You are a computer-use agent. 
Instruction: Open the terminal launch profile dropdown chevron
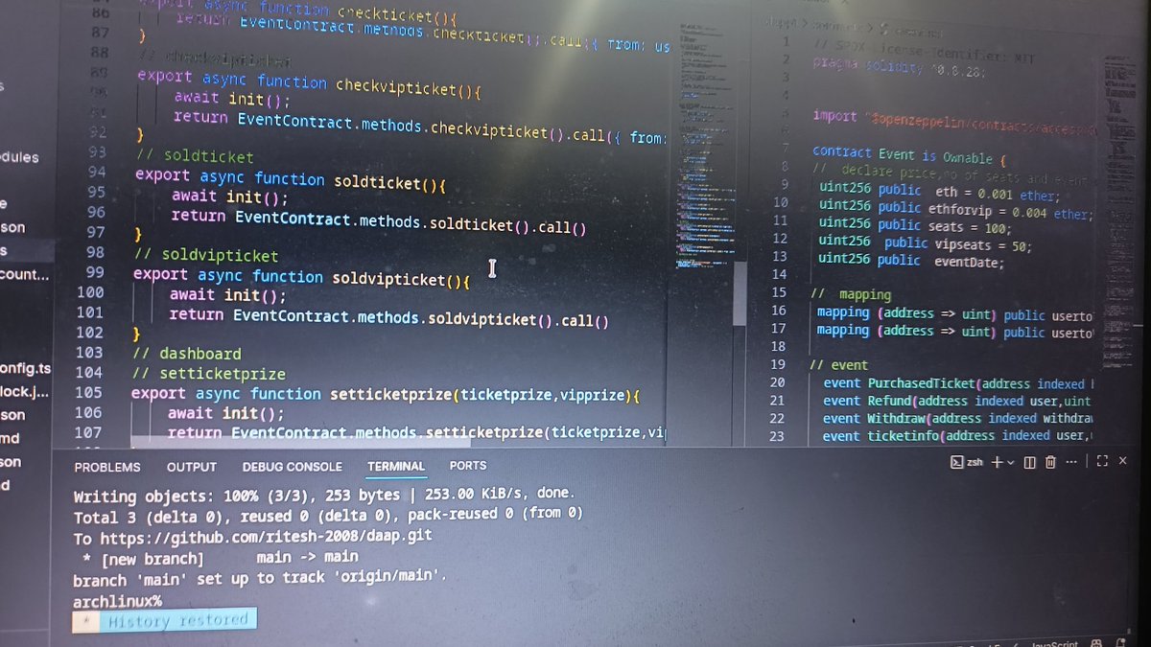(x=1010, y=463)
